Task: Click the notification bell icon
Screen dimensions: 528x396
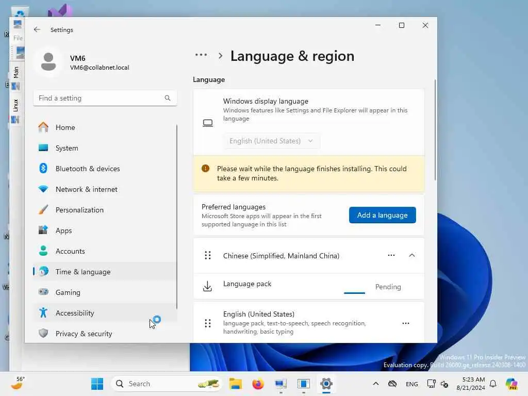Action: click(493, 384)
